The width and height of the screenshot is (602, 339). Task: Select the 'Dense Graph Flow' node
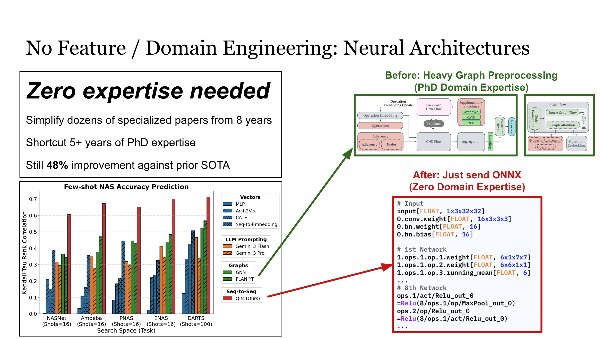[x=562, y=113]
